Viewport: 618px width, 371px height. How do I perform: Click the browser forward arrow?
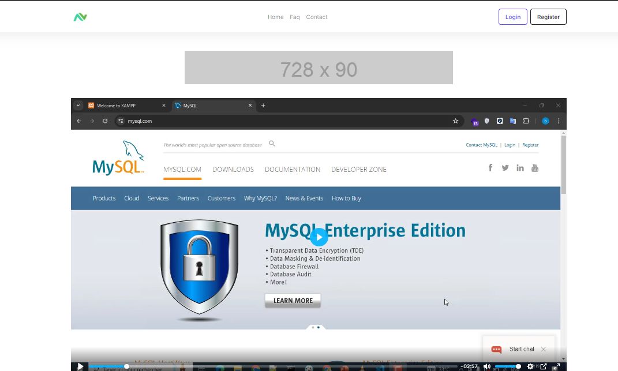[92, 121]
